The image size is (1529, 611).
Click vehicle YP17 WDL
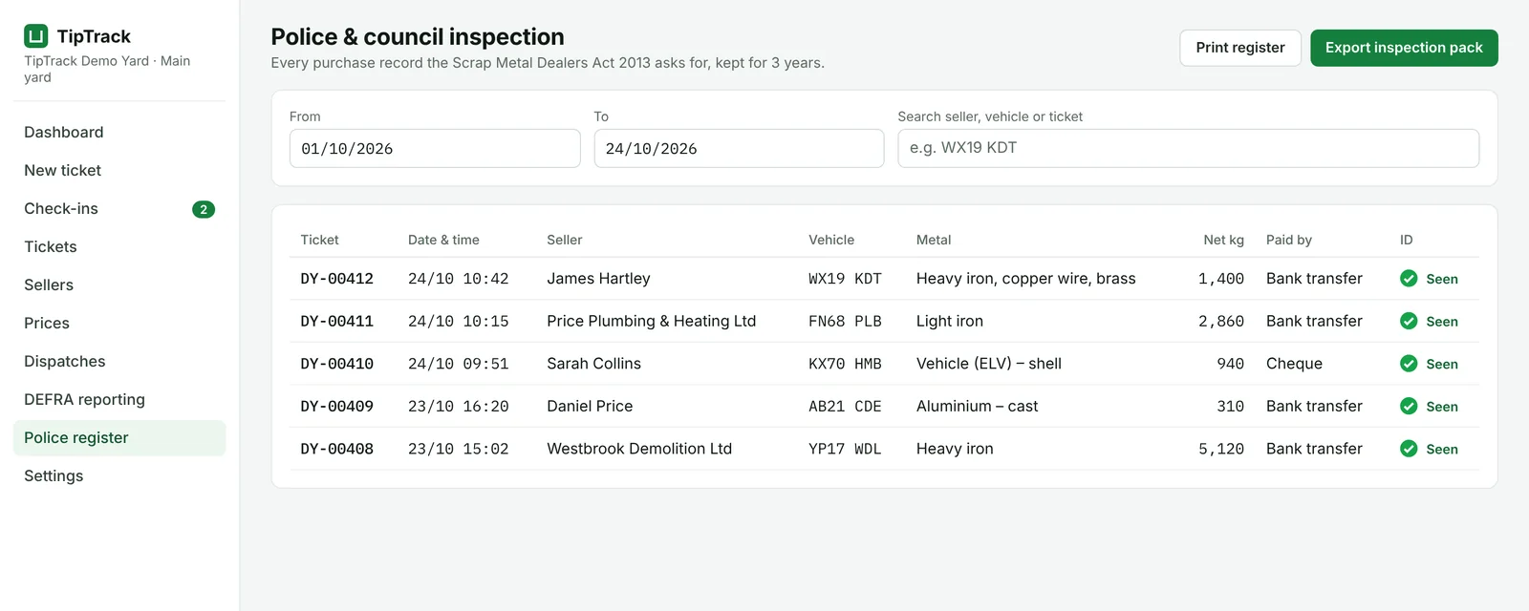(845, 449)
